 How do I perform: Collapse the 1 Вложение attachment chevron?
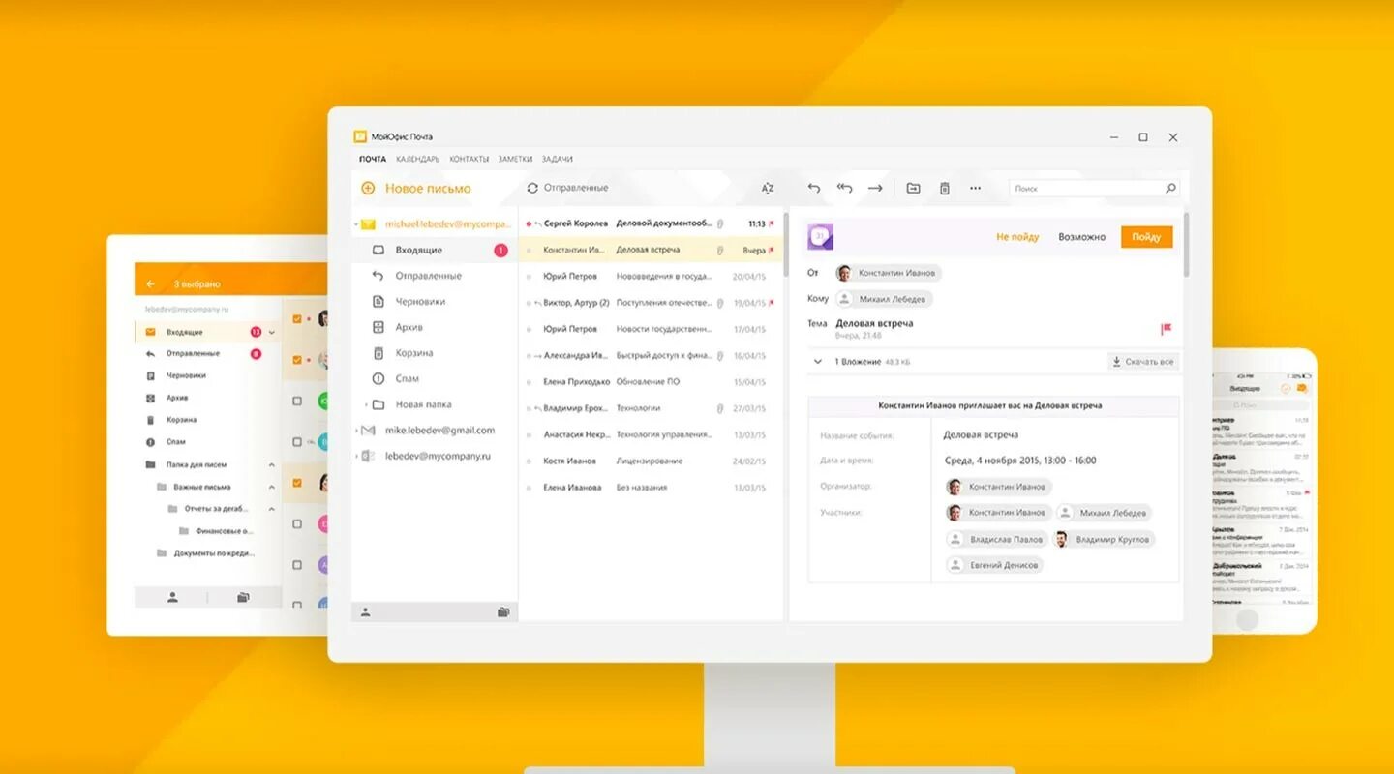tap(817, 361)
